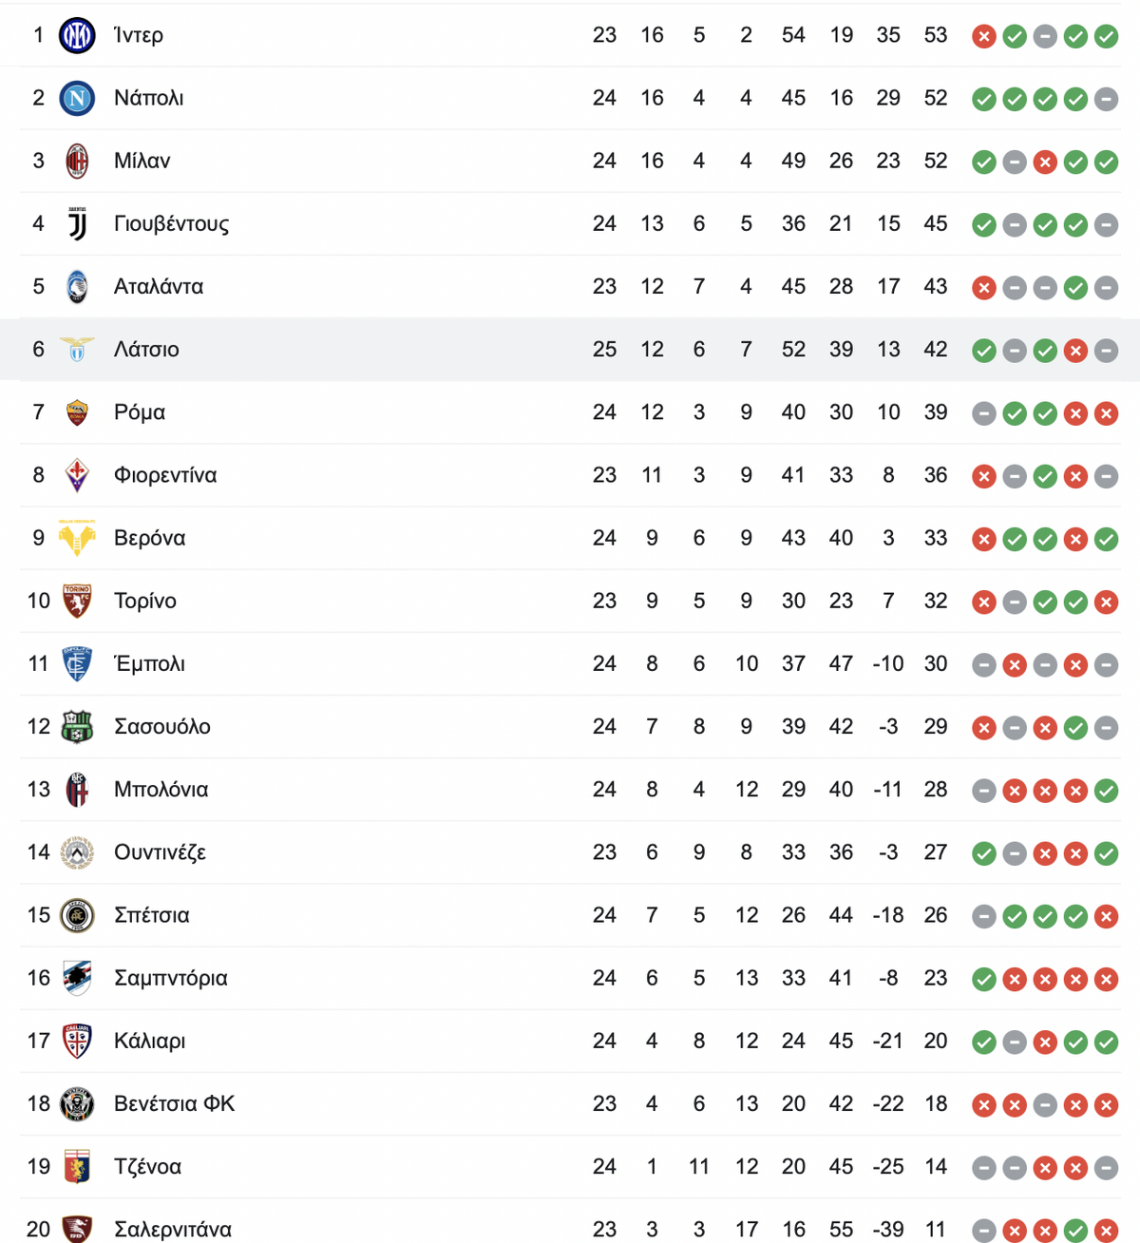The height and width of the screenshot is (1243, 1140).
Task: Click Inter's first red loss form icon
Action: (984, 36)
